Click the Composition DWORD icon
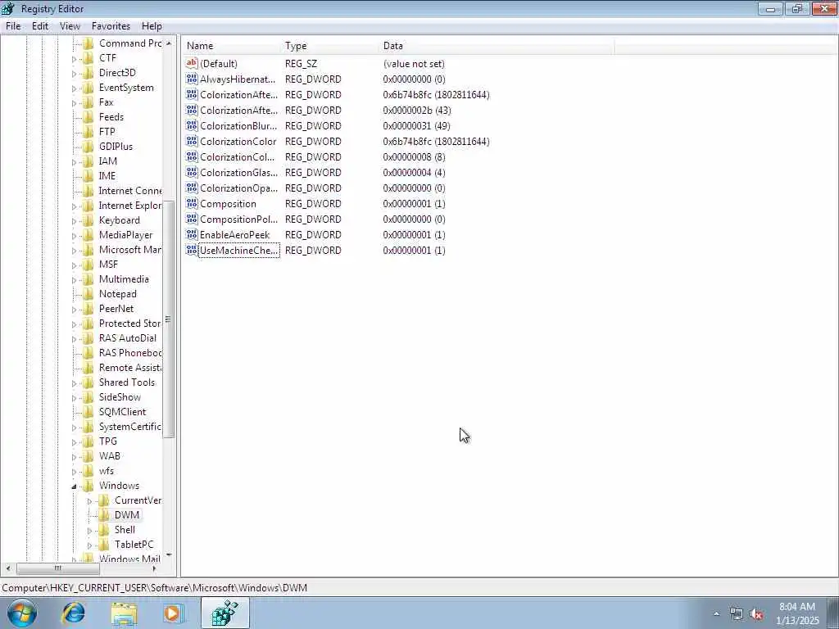This screenshot has height=629, width=839. [x=192, y=203]
